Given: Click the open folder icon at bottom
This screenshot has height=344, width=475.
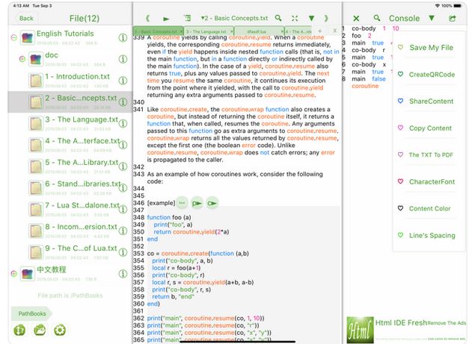Looking at the screenshot, I should pos(40,330).
